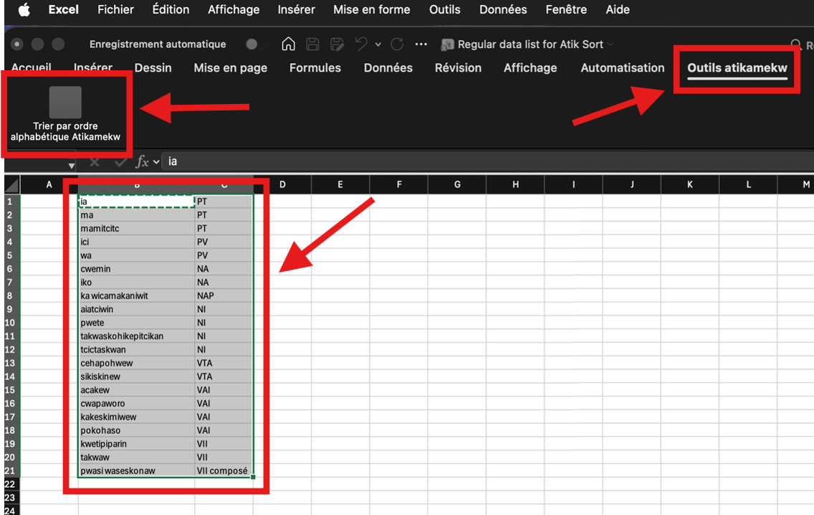Switch to the Automatisation ribbon tab
Screen dimensions: 814x515
pos(623,67)
